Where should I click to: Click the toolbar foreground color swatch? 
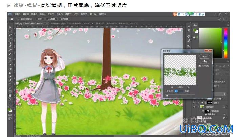pyautogui.click(x=9, y=109)
